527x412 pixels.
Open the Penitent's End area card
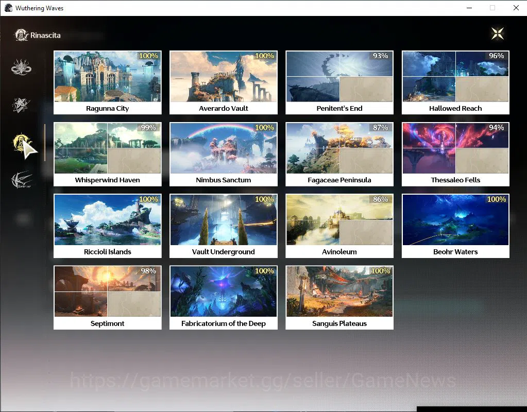click(339, 83)
